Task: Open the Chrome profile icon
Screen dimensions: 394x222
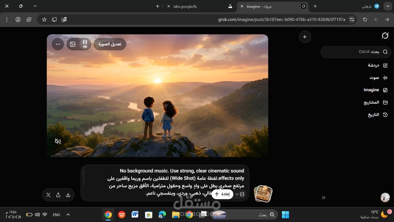Action: click(18, 19)
